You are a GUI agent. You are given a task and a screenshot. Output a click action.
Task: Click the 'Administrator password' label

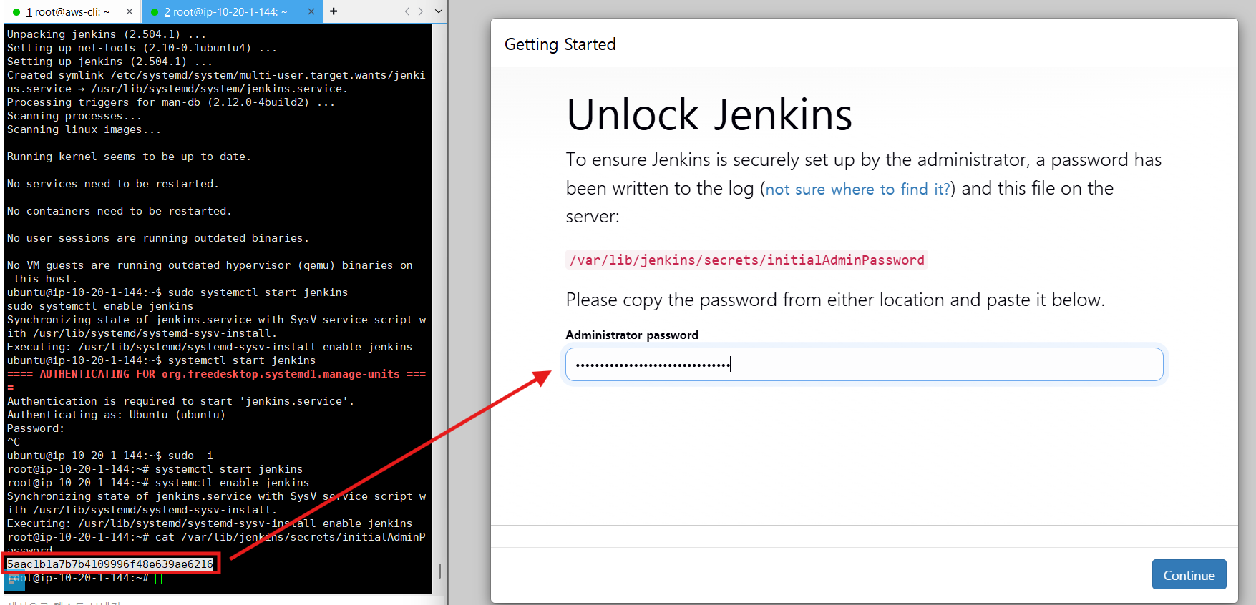point(632,335)
